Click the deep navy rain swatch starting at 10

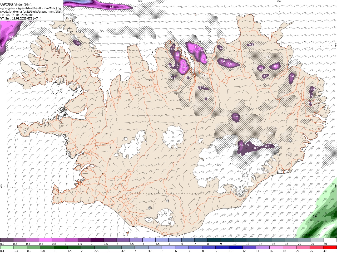pyautogui.click(x=235, y=247)
